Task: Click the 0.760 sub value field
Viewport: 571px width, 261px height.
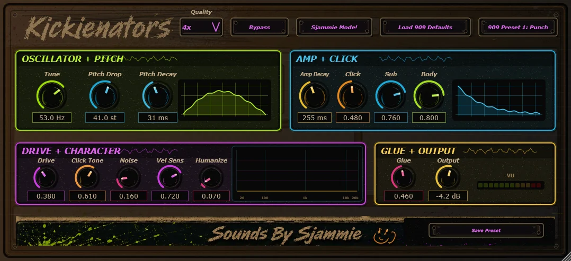Action: pos(391,118)
